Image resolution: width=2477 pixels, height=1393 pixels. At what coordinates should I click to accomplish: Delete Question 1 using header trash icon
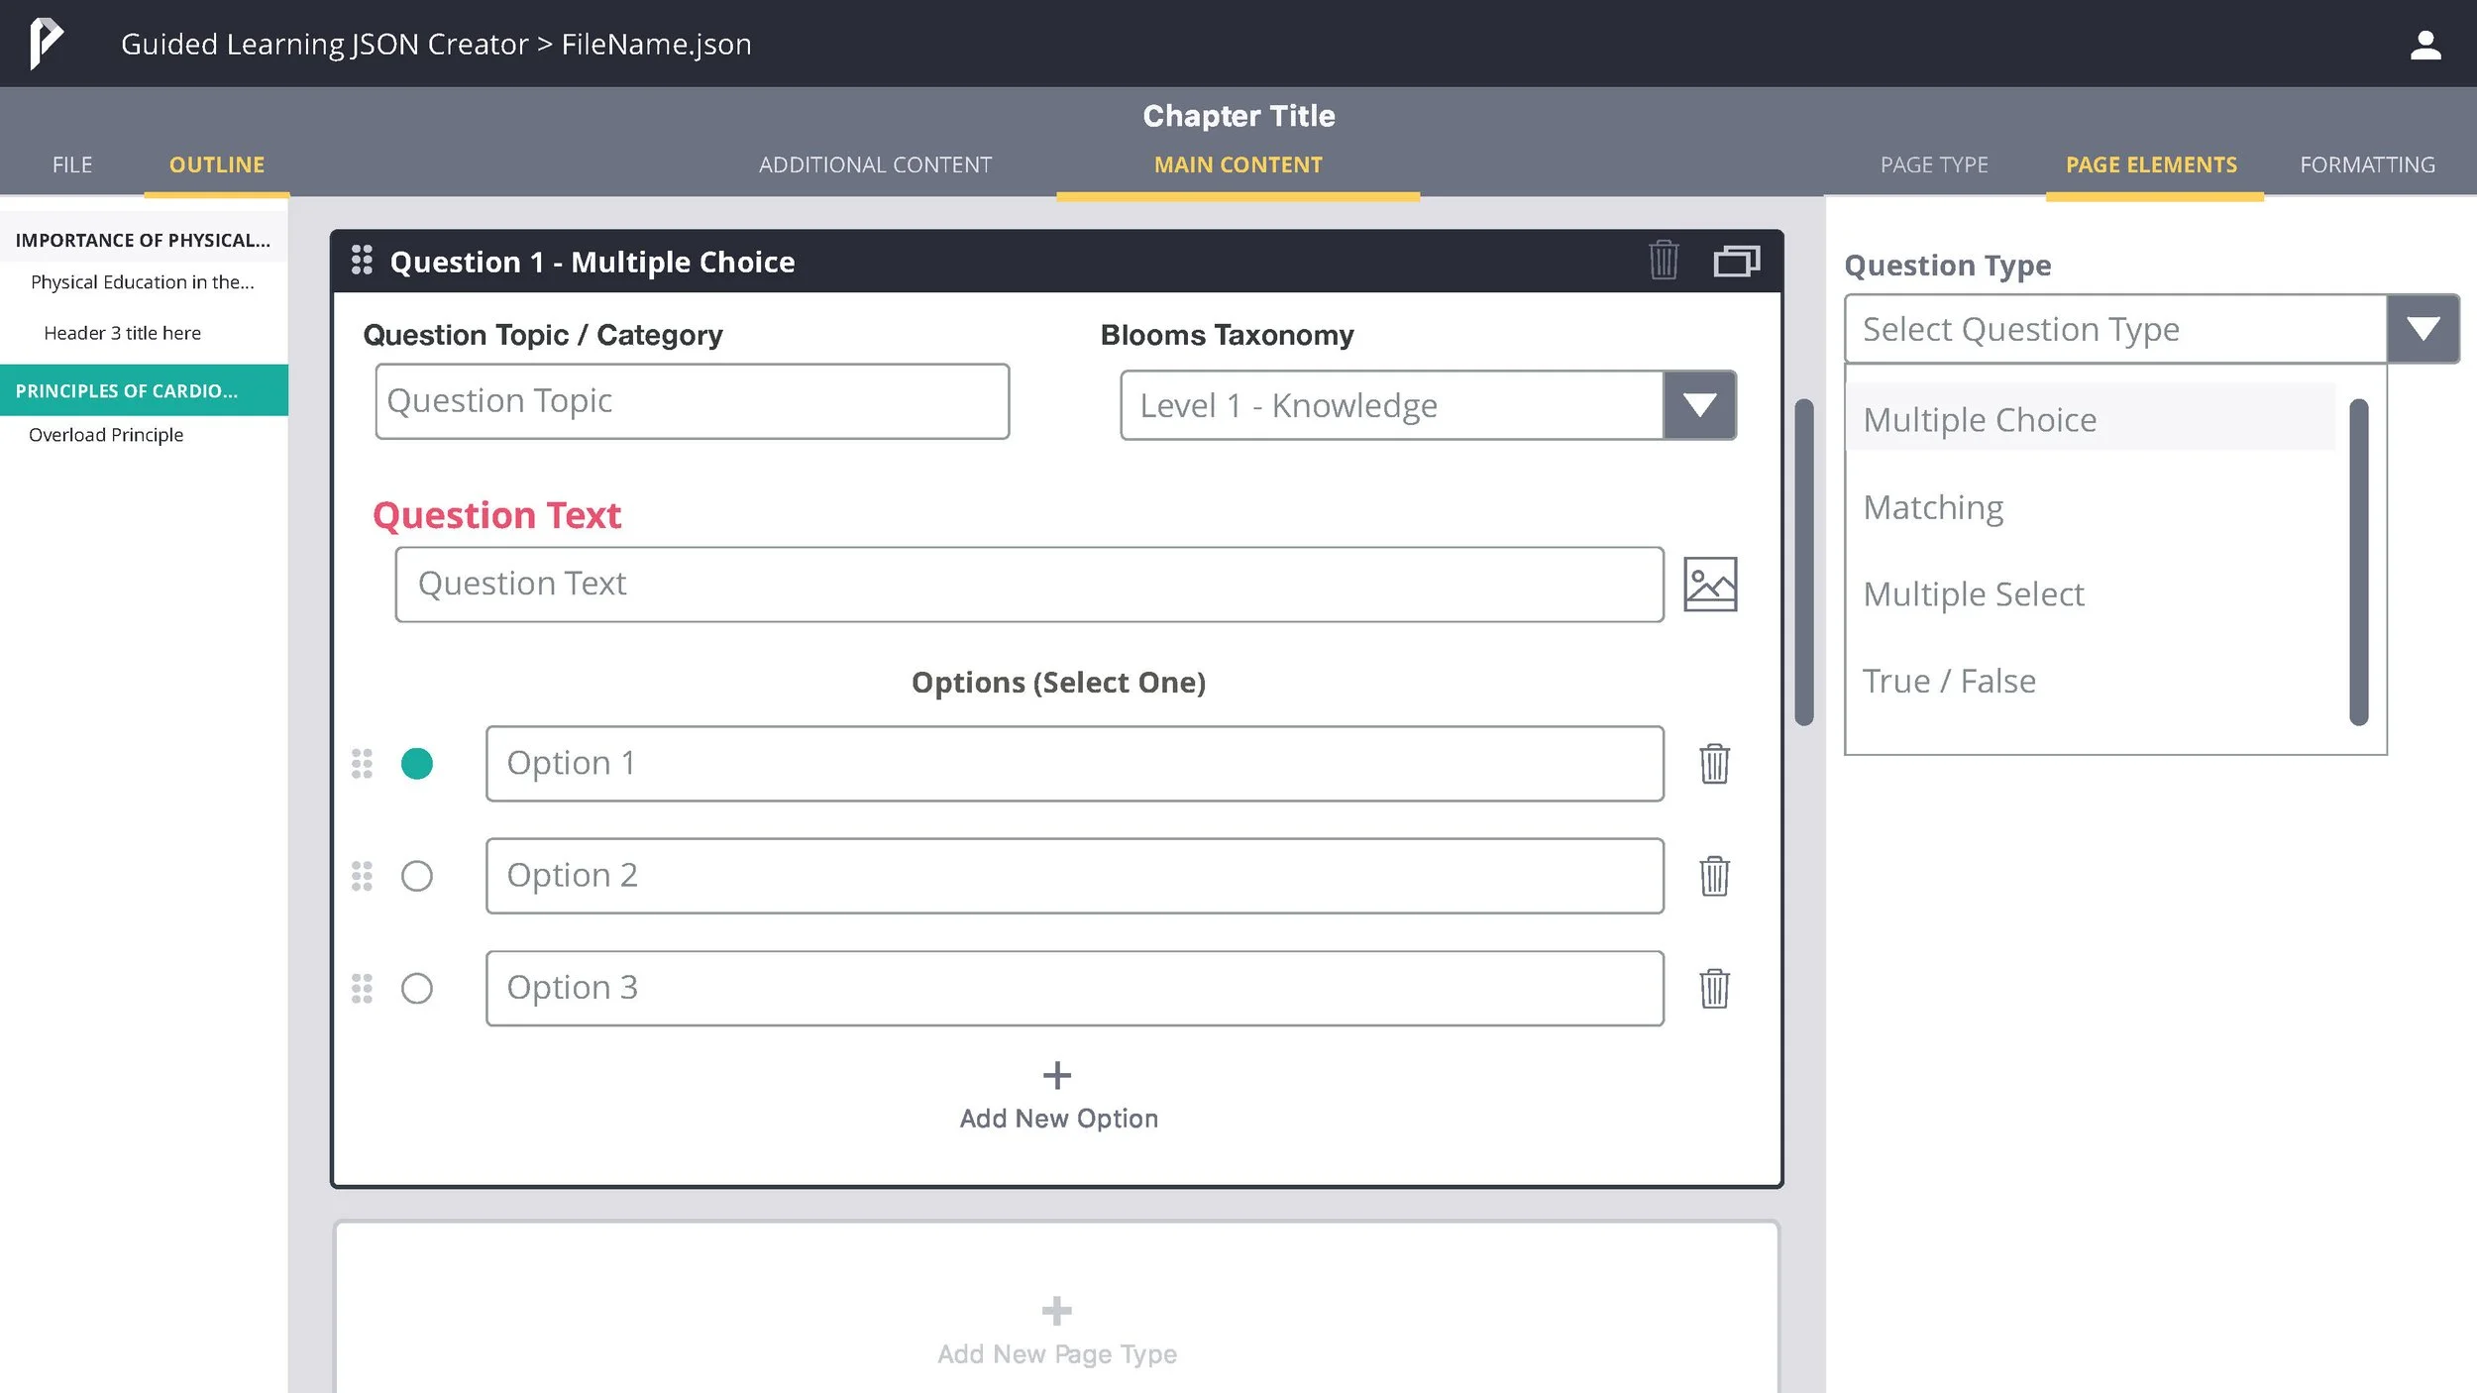tap(1664, 261)
